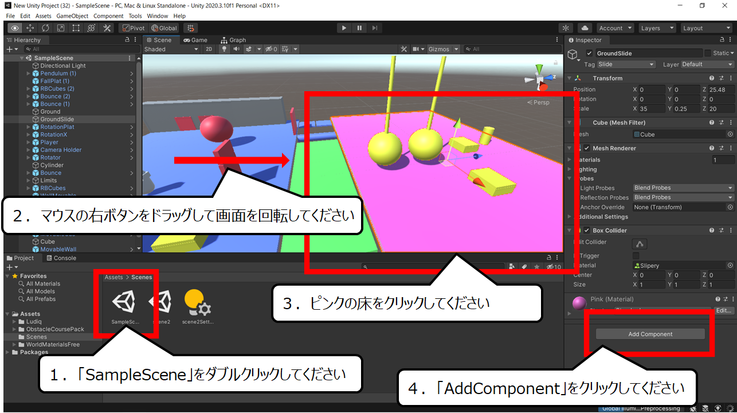Open Light Probes Blend Probes dropdown
Screen dimensions: 737x413
coord(683,188)
